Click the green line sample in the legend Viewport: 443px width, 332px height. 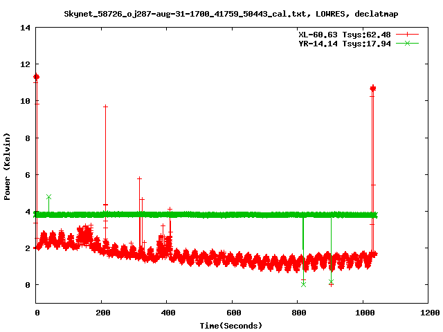(407, 43)
